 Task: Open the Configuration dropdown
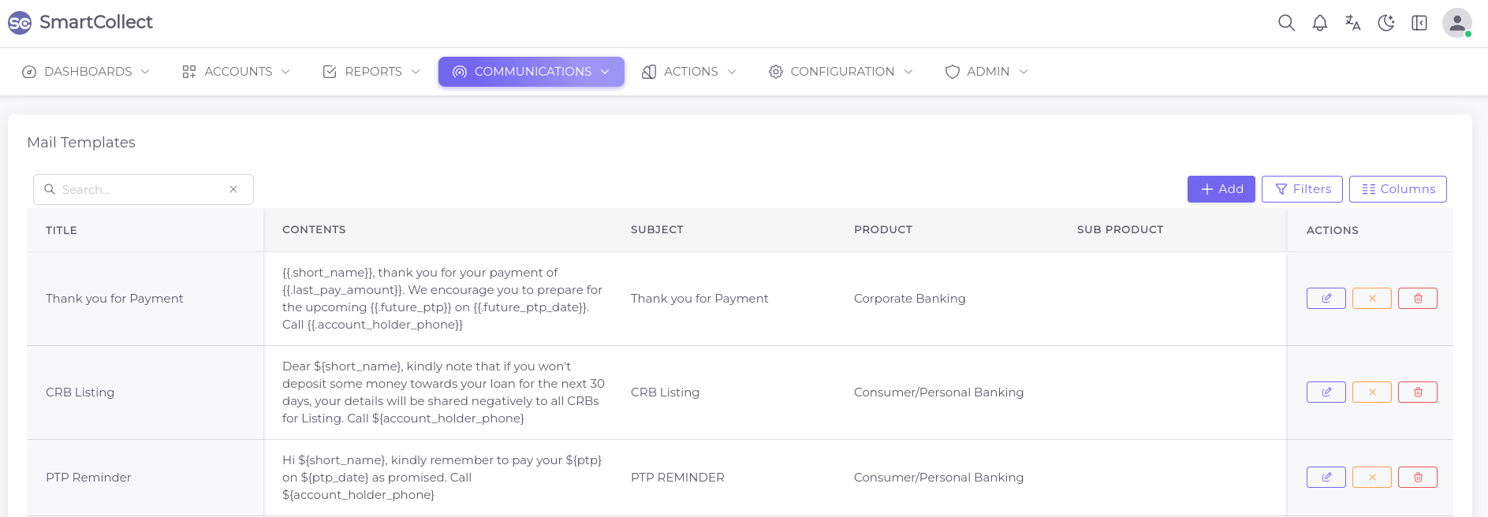[841, 72]
